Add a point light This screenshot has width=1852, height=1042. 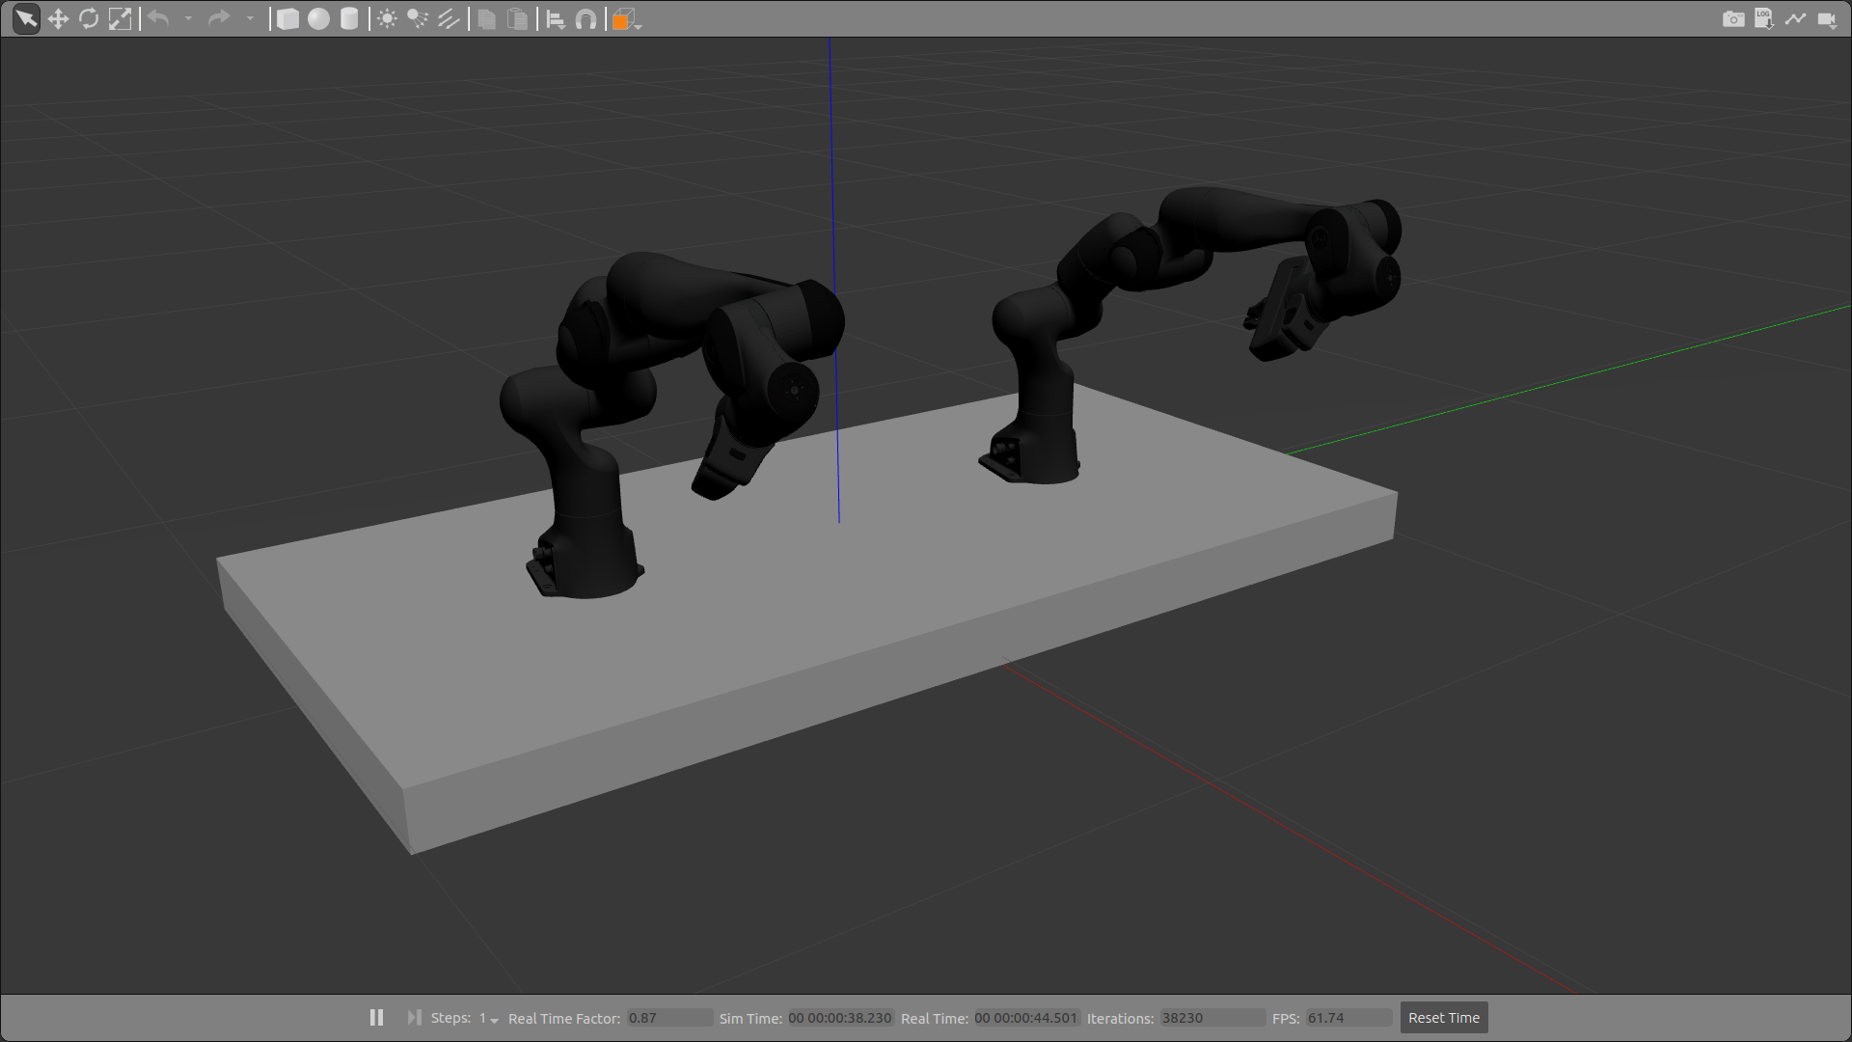tap(387, 18)
